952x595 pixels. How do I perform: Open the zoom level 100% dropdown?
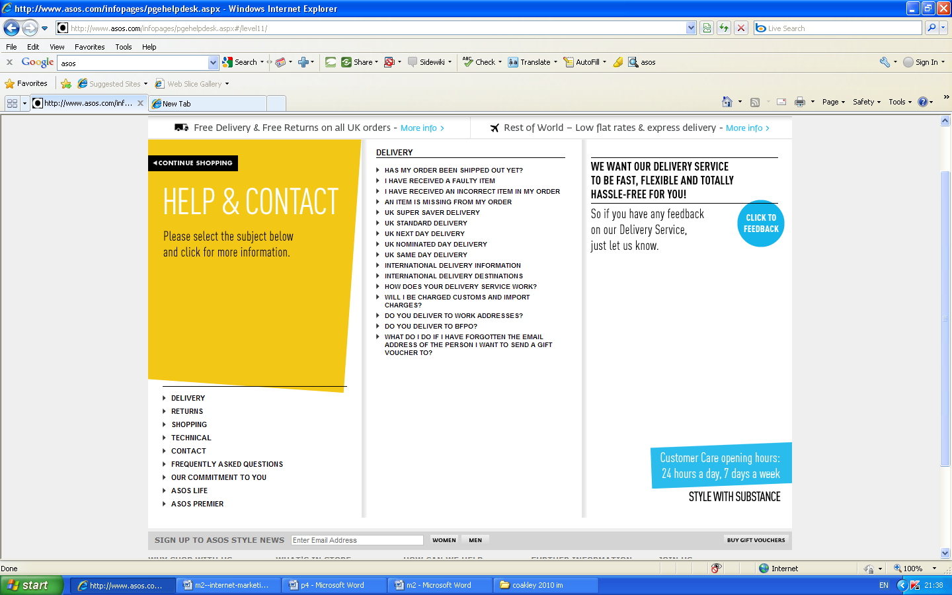[934, 568]
